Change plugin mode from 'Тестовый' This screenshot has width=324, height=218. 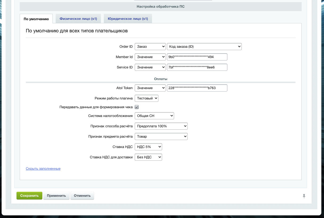(x=146, y=98)
